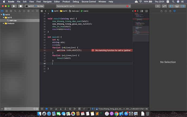Image resolution: width=187 pixels, height=117 pixels.
Task: Jump to next issue arrow
Action: pyautogui.click(x=138, y=11)
